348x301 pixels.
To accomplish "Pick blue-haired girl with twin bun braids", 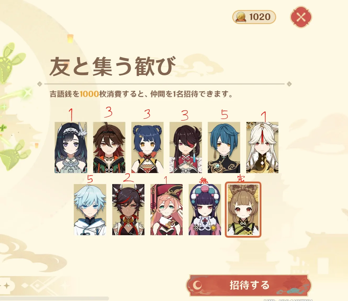I will click(147, 147).
